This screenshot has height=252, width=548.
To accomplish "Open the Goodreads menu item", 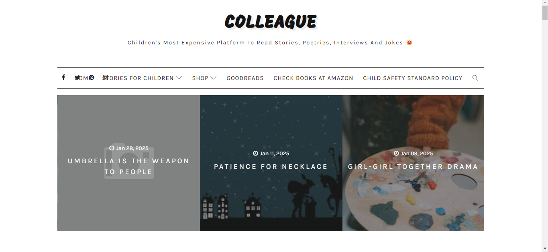I will 245,78.
